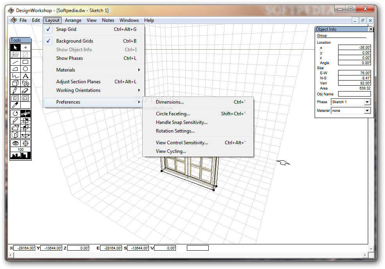The height and width of the screenshot is (269, 385).
Task: Select the text tool
Action: 25,76
